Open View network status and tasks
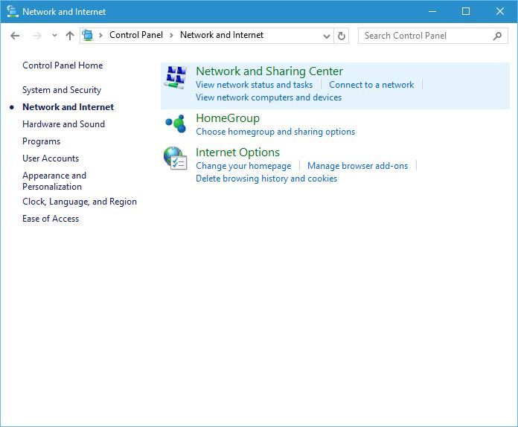The width and height of the screenshot is (518, 427). coord(254,85)
